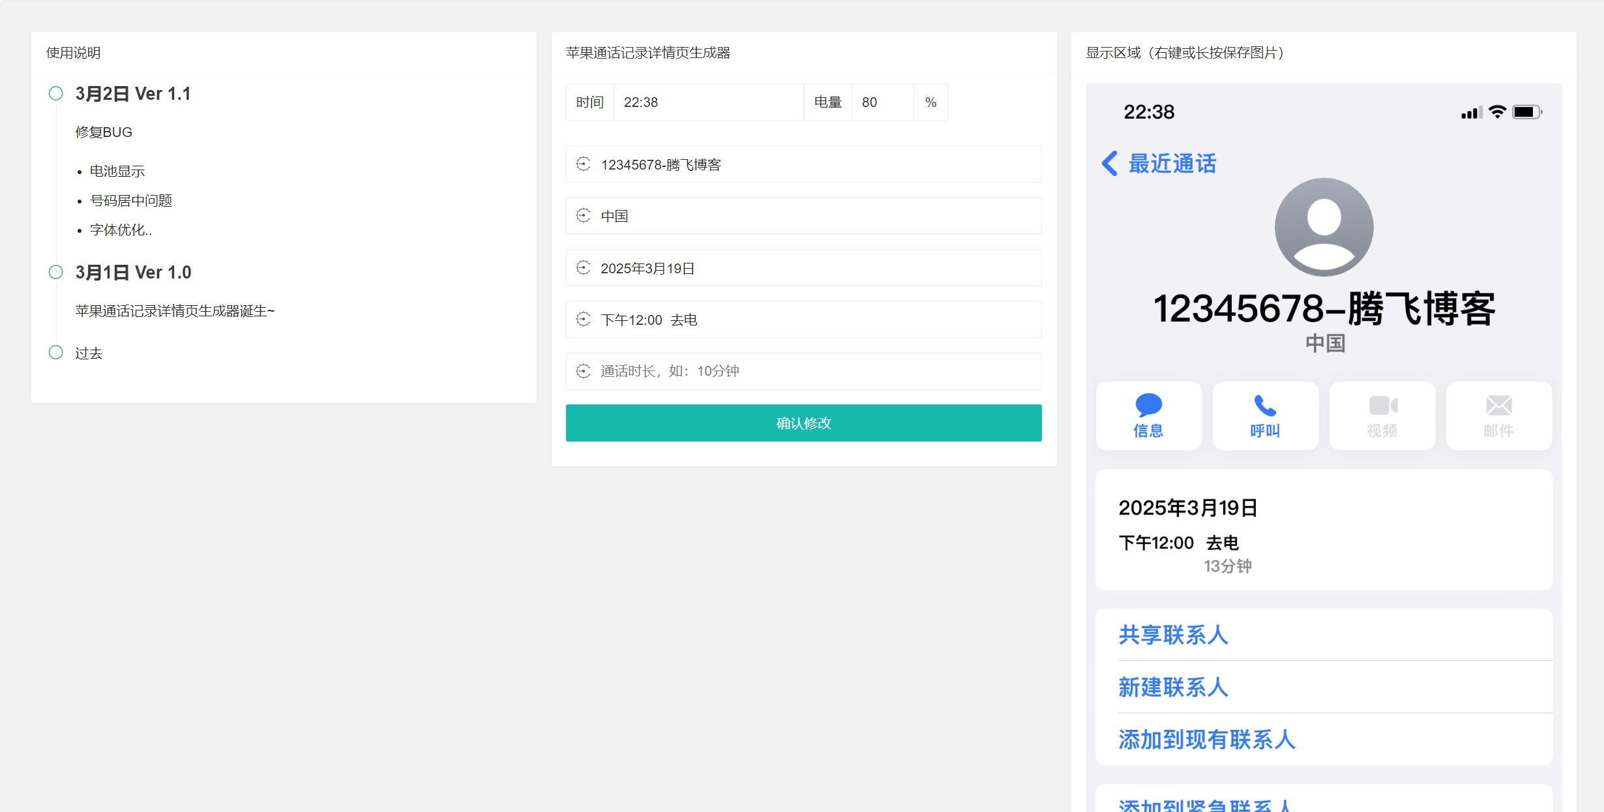Click the 号码居中问题 bullet item
This screenshot has height=812, width=1604.
(131, 200)
